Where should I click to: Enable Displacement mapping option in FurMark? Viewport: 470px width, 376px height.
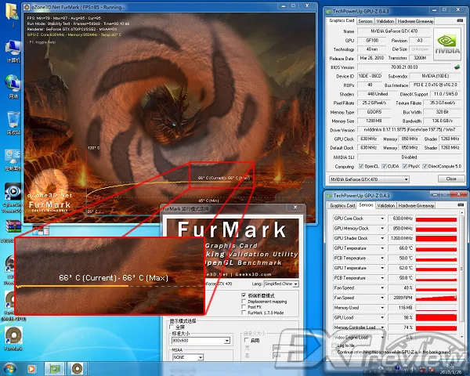tap(243, 301)
